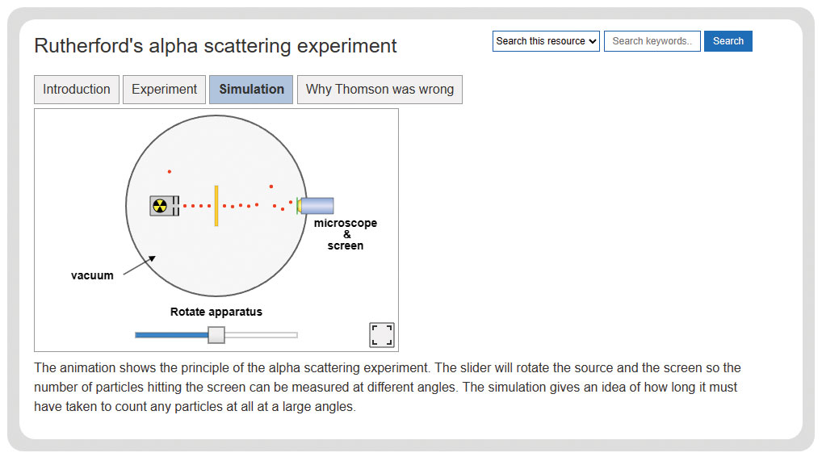Click the radioactive source icon
This screenshot has height=457, width=822.
pyautogui.click(x=160, y=206)
